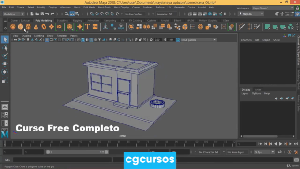Switch to the Anim layer tab
Screen dimensions: 300x169
click(258, 90)
